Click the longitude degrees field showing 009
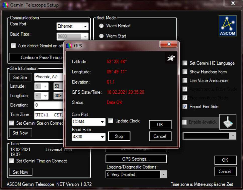Image resolution: width=243 pixels, height=190 pixels. click(58, 96)
